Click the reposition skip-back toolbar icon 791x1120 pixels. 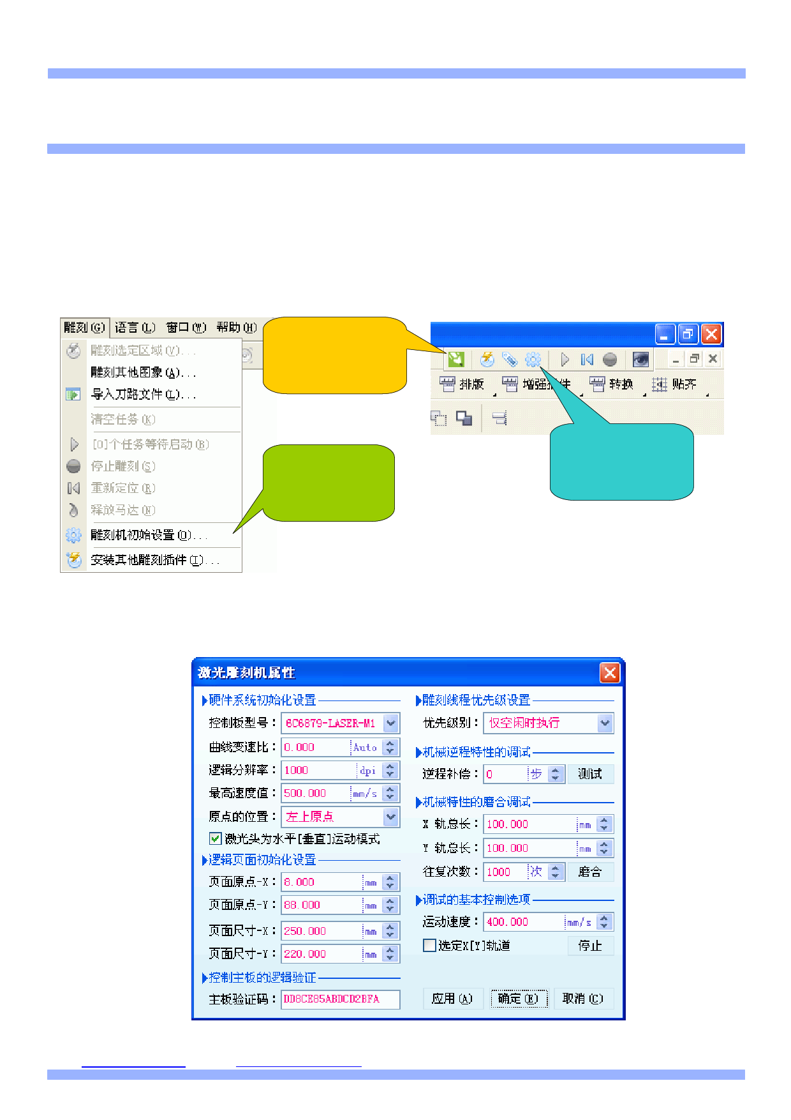pyautogui.click(x=587, y=359)
